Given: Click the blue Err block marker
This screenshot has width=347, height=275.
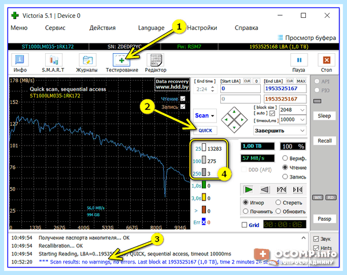Looking at the screenshot, I should point(204,222).
